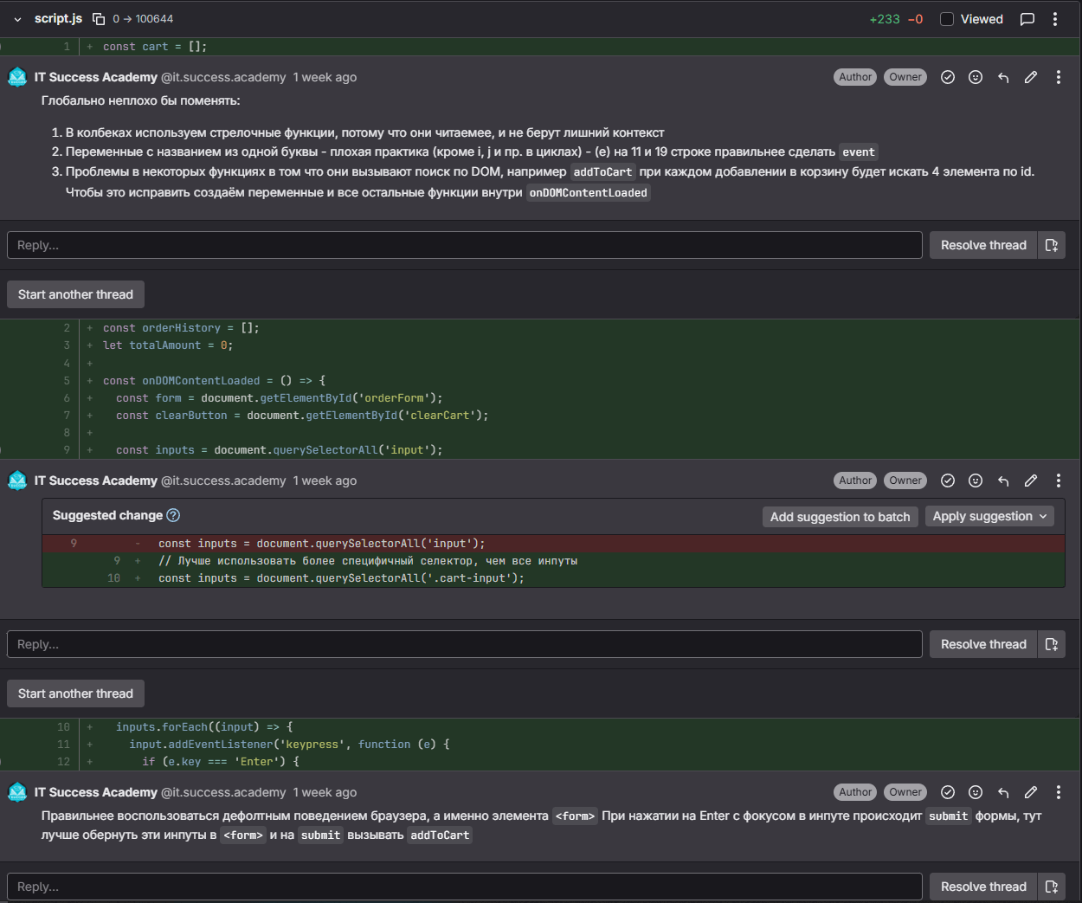The image size is (1082, 903).
Task: Click Reply field under the first thread
Action: pos(464,245)
